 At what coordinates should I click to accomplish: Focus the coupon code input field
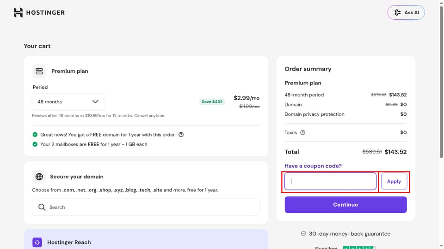point(330,181)
